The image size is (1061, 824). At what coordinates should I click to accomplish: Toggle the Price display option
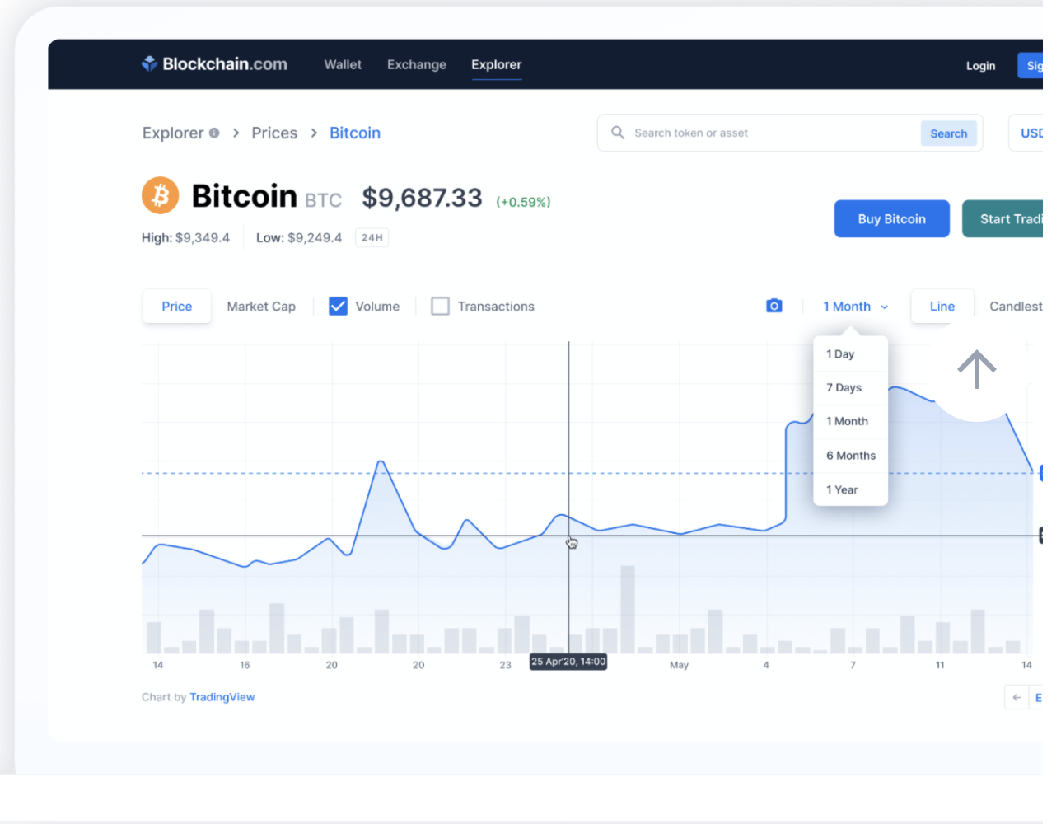click(x=176, y=306)
